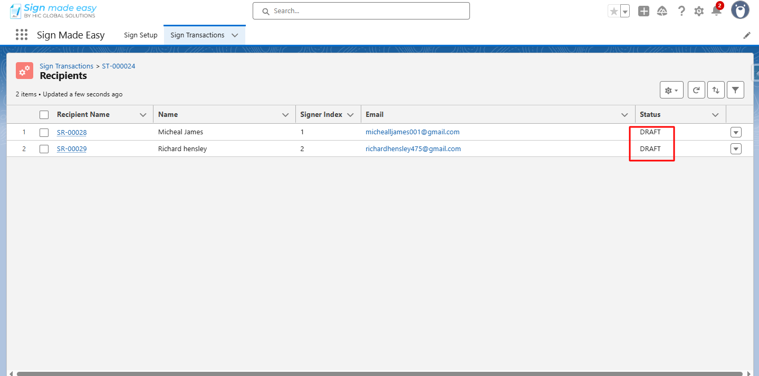Select the SR-00029 row checkbox
This screenshot has width=759, height=376.
pos(44,149)
